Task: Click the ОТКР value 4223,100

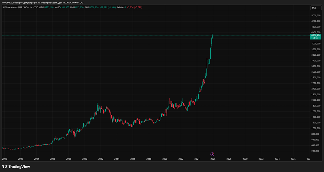Action: tap(49, 7)
